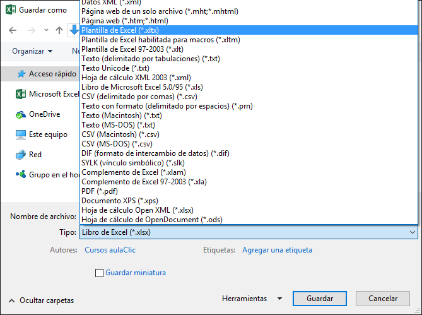422x315 pixels.
Task: Select the OneDrive cloud icon
Action: pos(20,114)
